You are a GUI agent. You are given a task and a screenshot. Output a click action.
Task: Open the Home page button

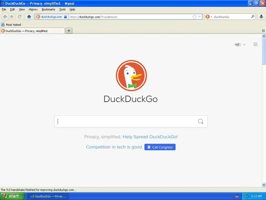tap(29, 17)
